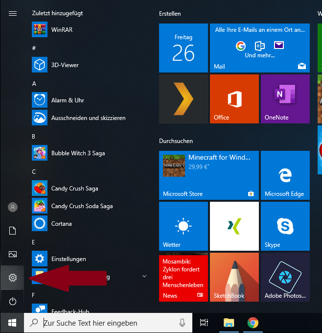Viewport: 322px width, 333px height.
Task: Launch Ausschneiden und skizzieren
Action: click(x=90, y=118)
